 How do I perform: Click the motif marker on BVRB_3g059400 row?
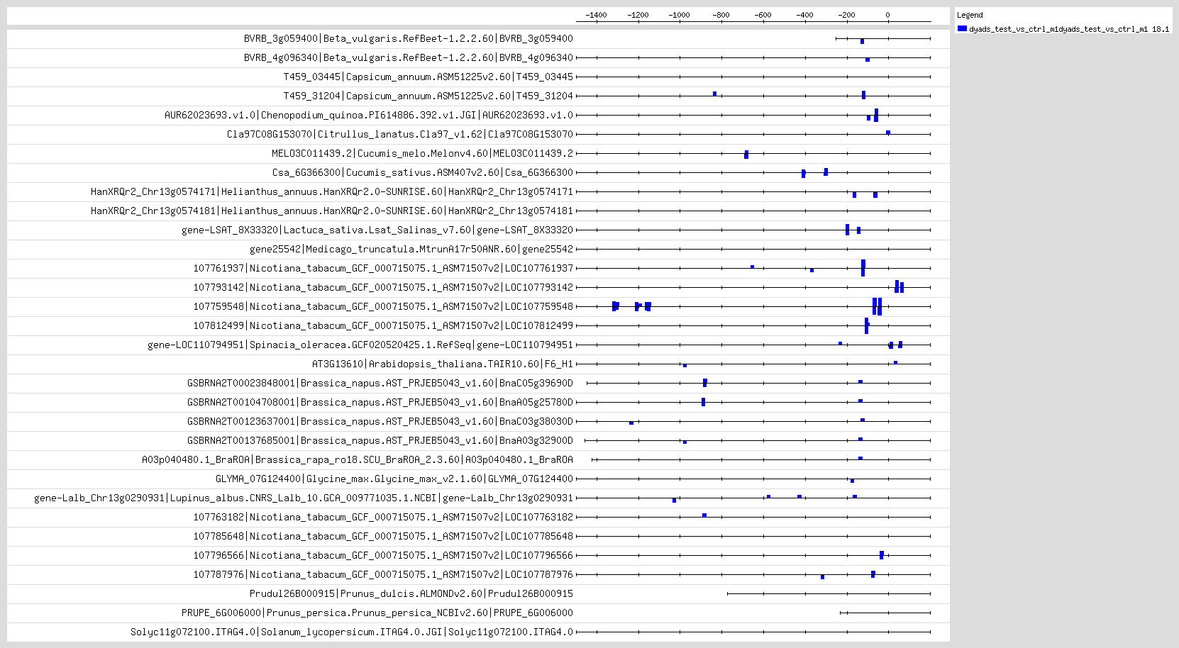(862, 41)
